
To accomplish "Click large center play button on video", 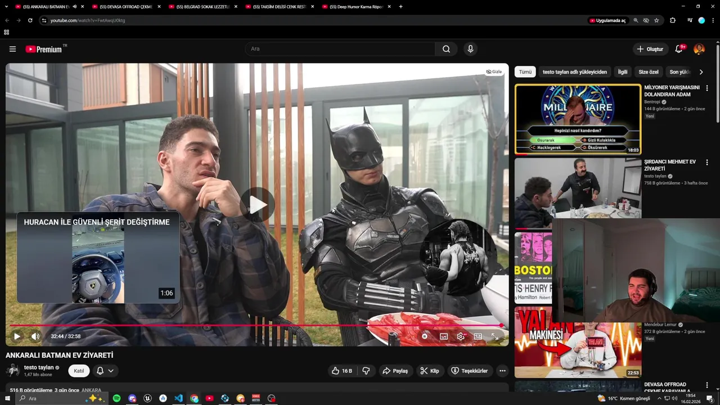I will 258,205.
